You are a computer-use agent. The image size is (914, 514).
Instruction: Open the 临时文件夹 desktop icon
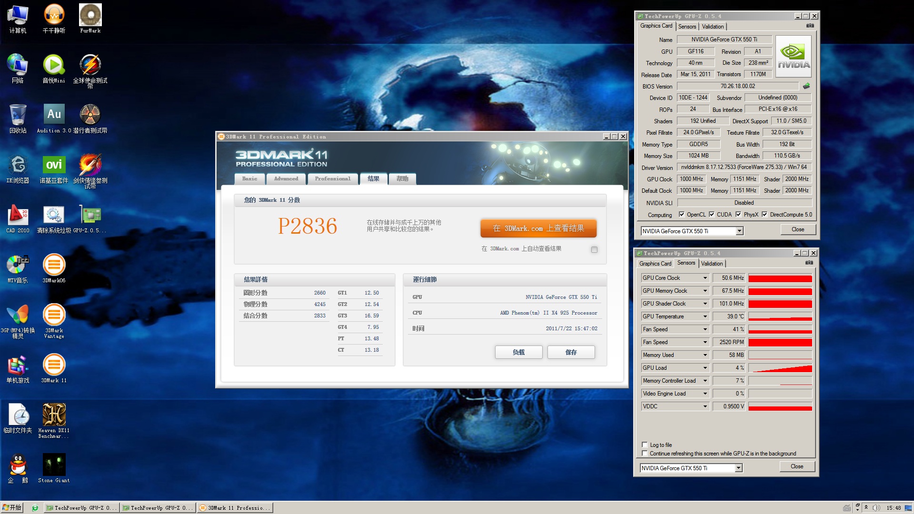coord(18,418)
